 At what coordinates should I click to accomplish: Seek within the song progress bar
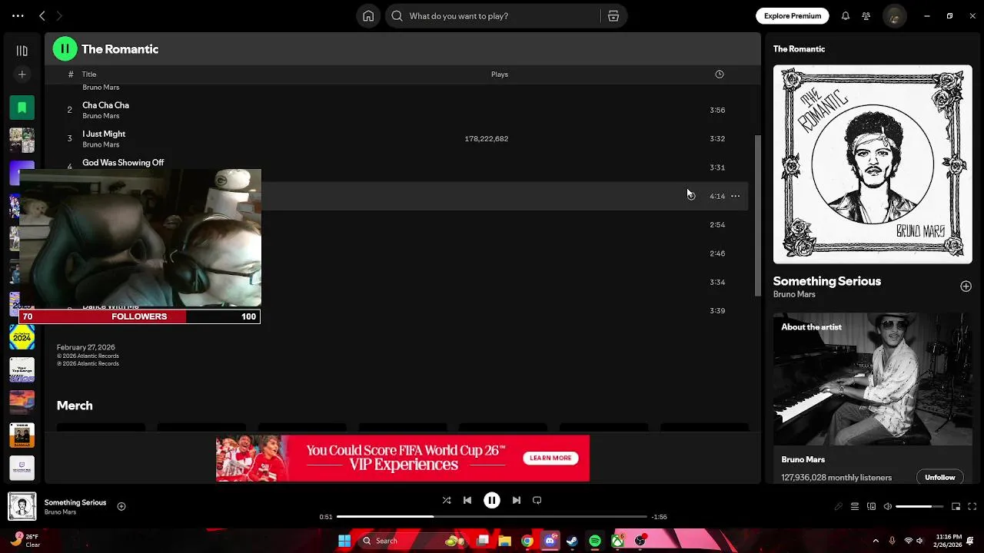[x=492, y=517]
